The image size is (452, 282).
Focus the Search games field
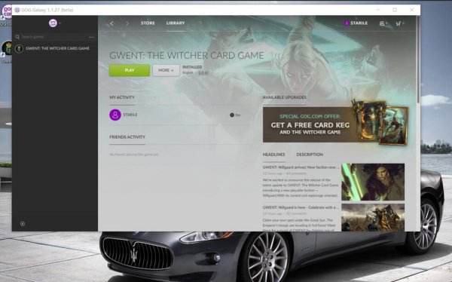point(52,37)
